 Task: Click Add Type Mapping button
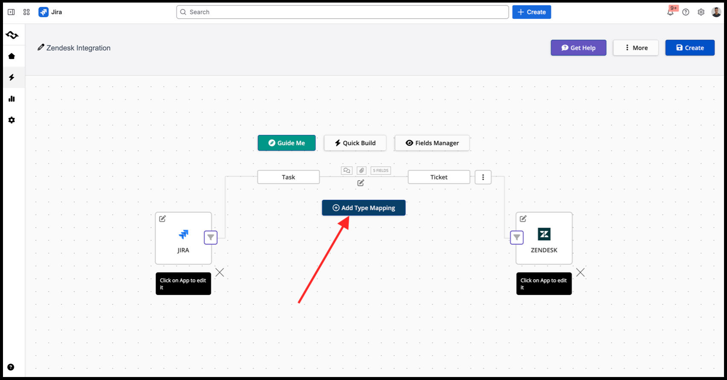click(364, 208)
